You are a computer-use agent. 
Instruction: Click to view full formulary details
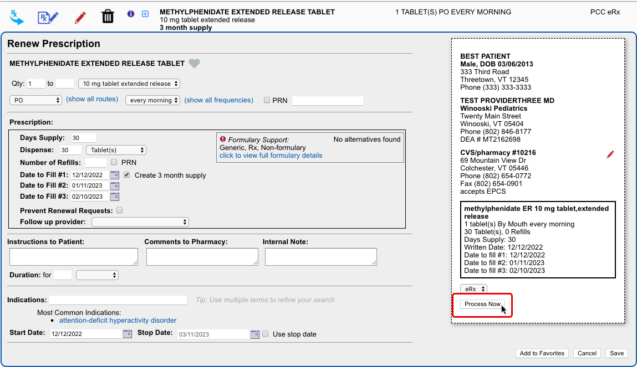[271, 156]
